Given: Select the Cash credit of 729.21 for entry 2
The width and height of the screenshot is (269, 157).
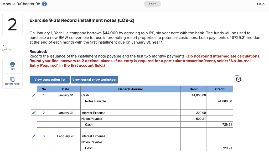Looking at the screenshot, I should 220,124.
